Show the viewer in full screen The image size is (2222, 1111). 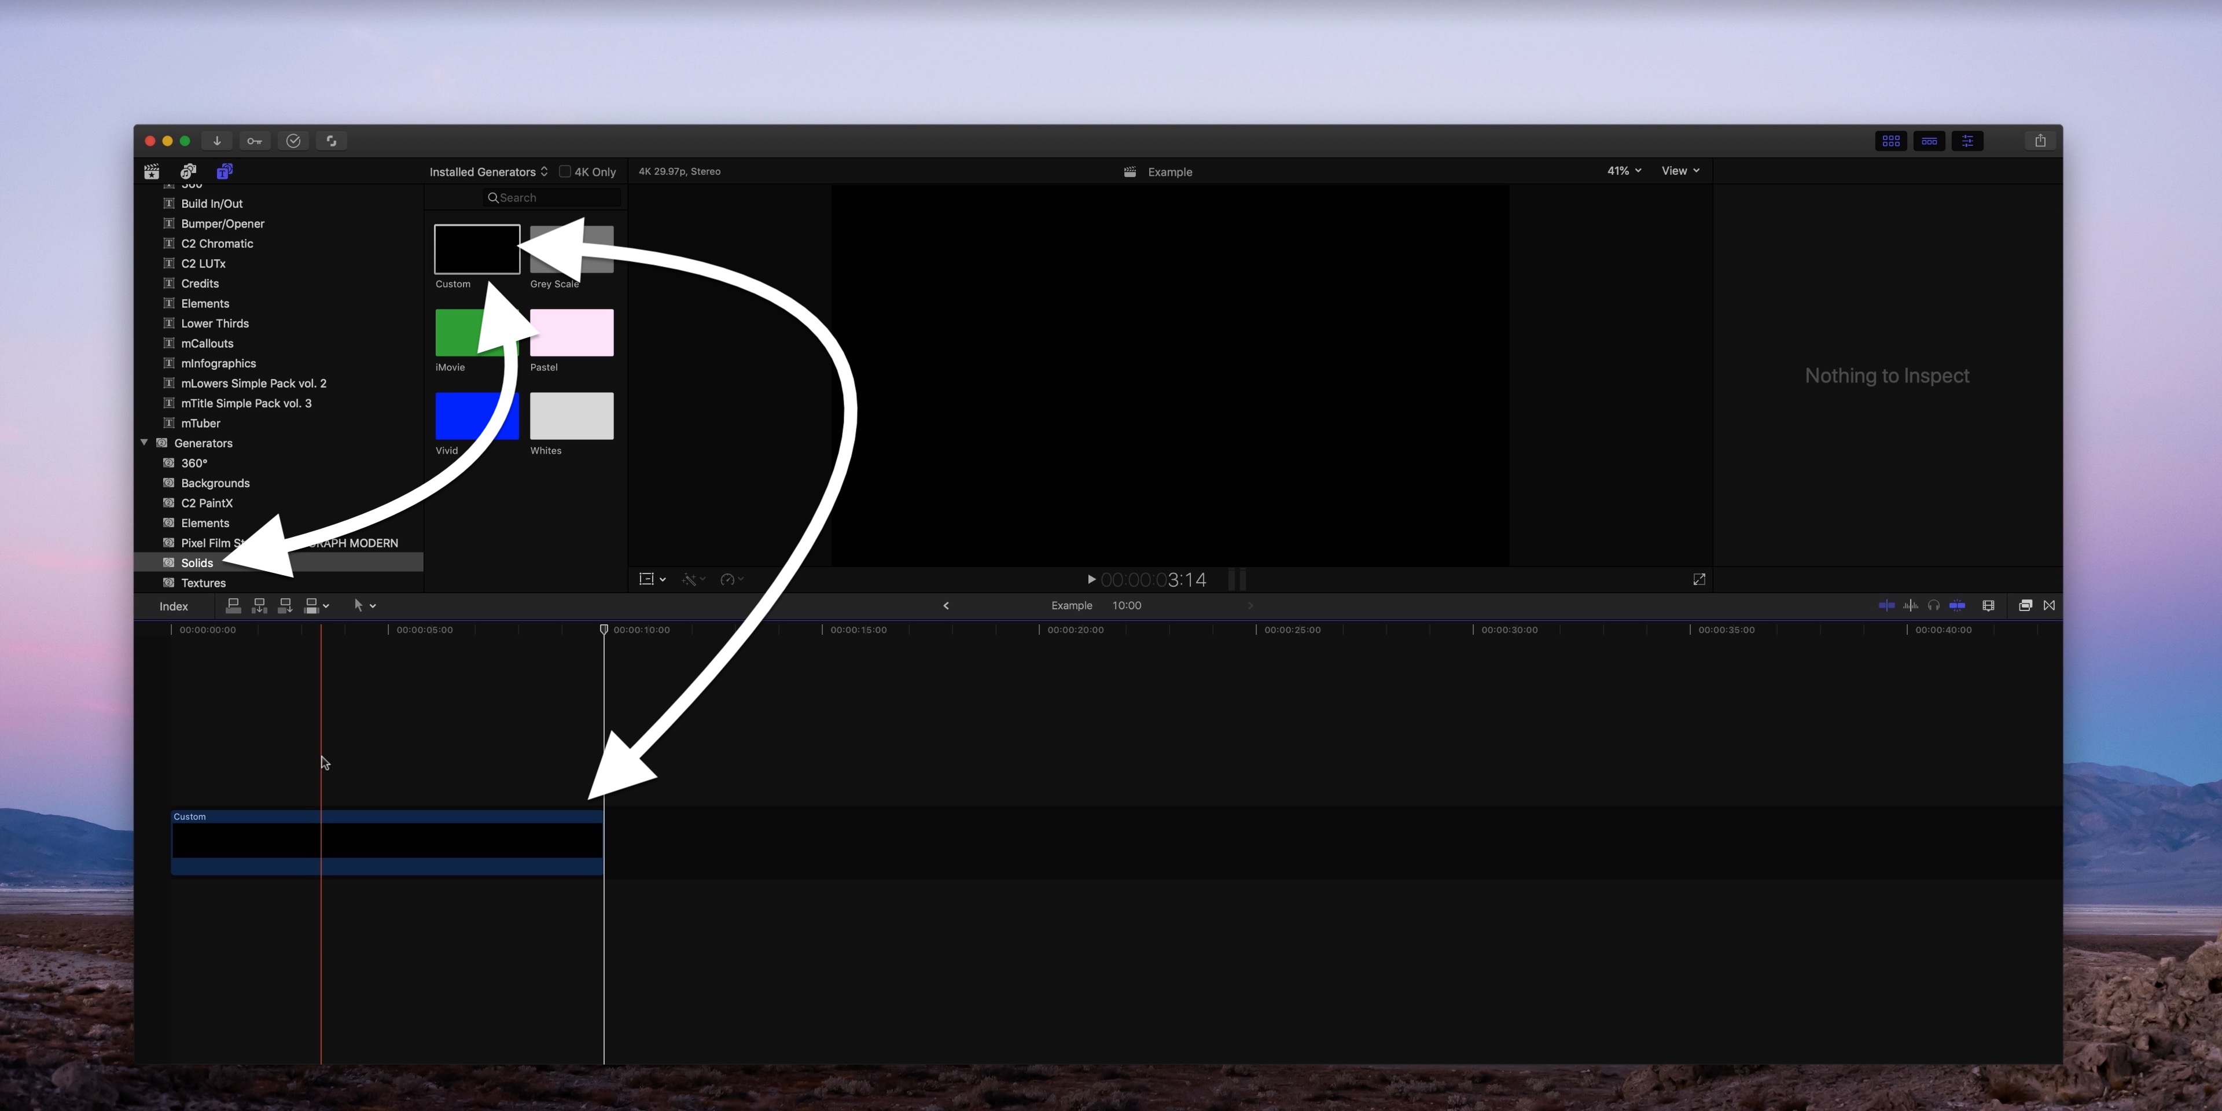1698,580
